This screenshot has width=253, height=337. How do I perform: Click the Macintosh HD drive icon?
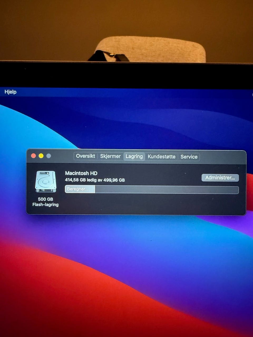(46, 182)
